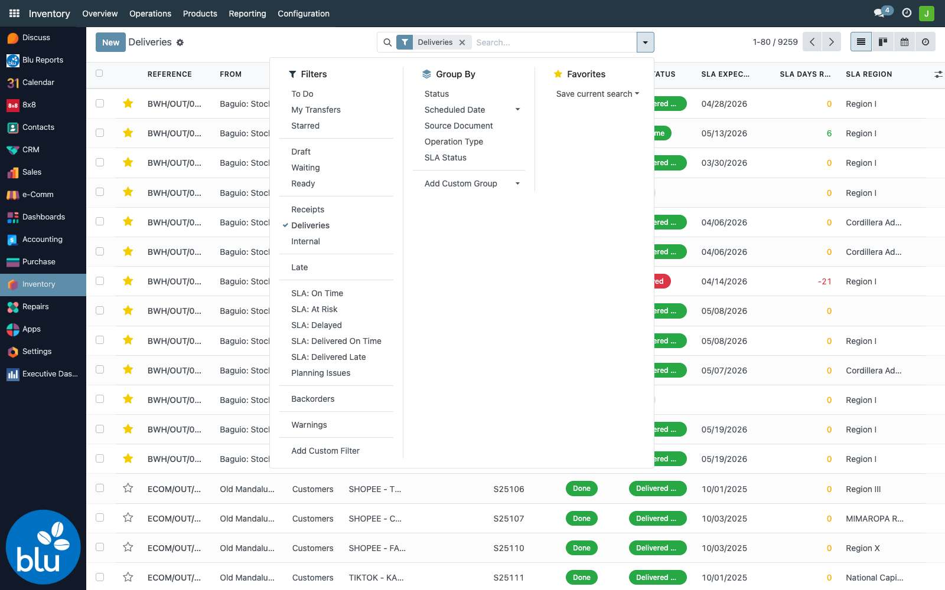945x590 pixels.
Task: Click the Deliveries gear actions icon
Action: [180, 42]
